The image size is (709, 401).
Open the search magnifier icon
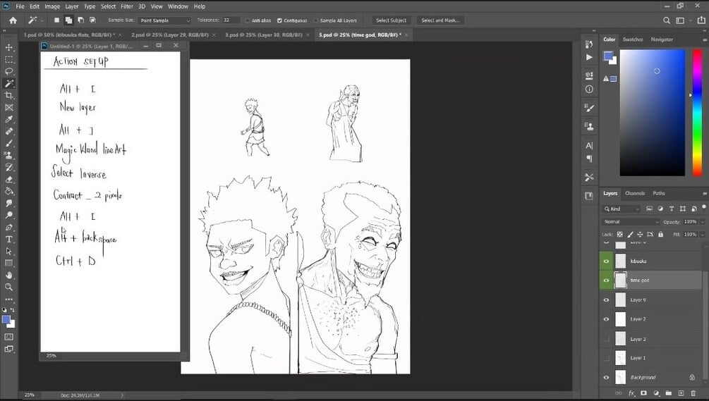667,20
